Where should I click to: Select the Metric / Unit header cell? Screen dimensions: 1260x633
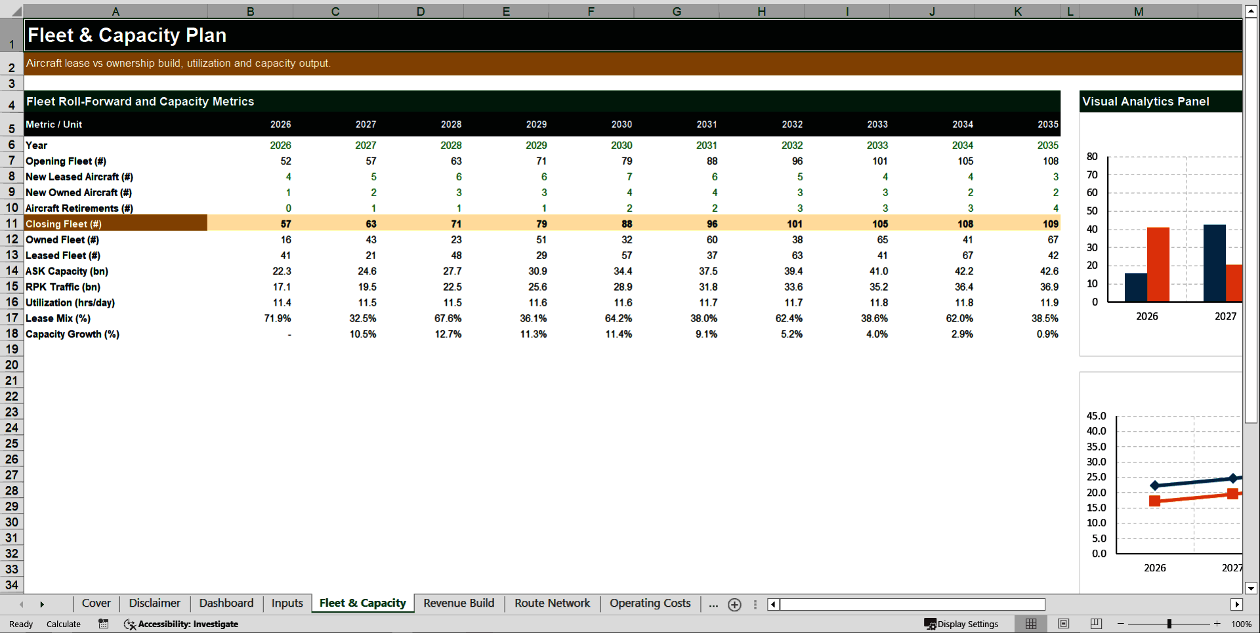point(115,124)
